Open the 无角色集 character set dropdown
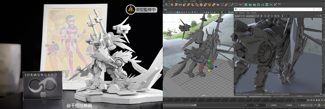The width and height of the screenshot is (325, 109). pos(276,105)
